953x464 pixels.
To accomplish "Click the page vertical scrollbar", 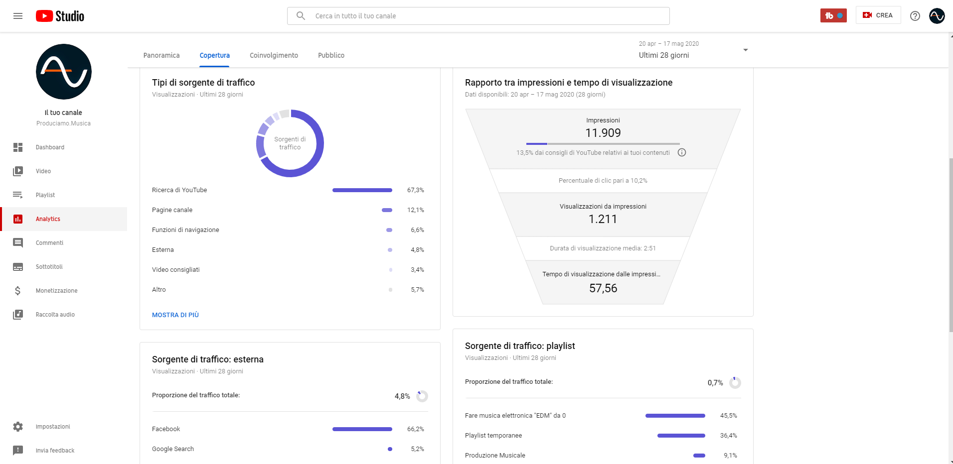I will pos(951,245).
